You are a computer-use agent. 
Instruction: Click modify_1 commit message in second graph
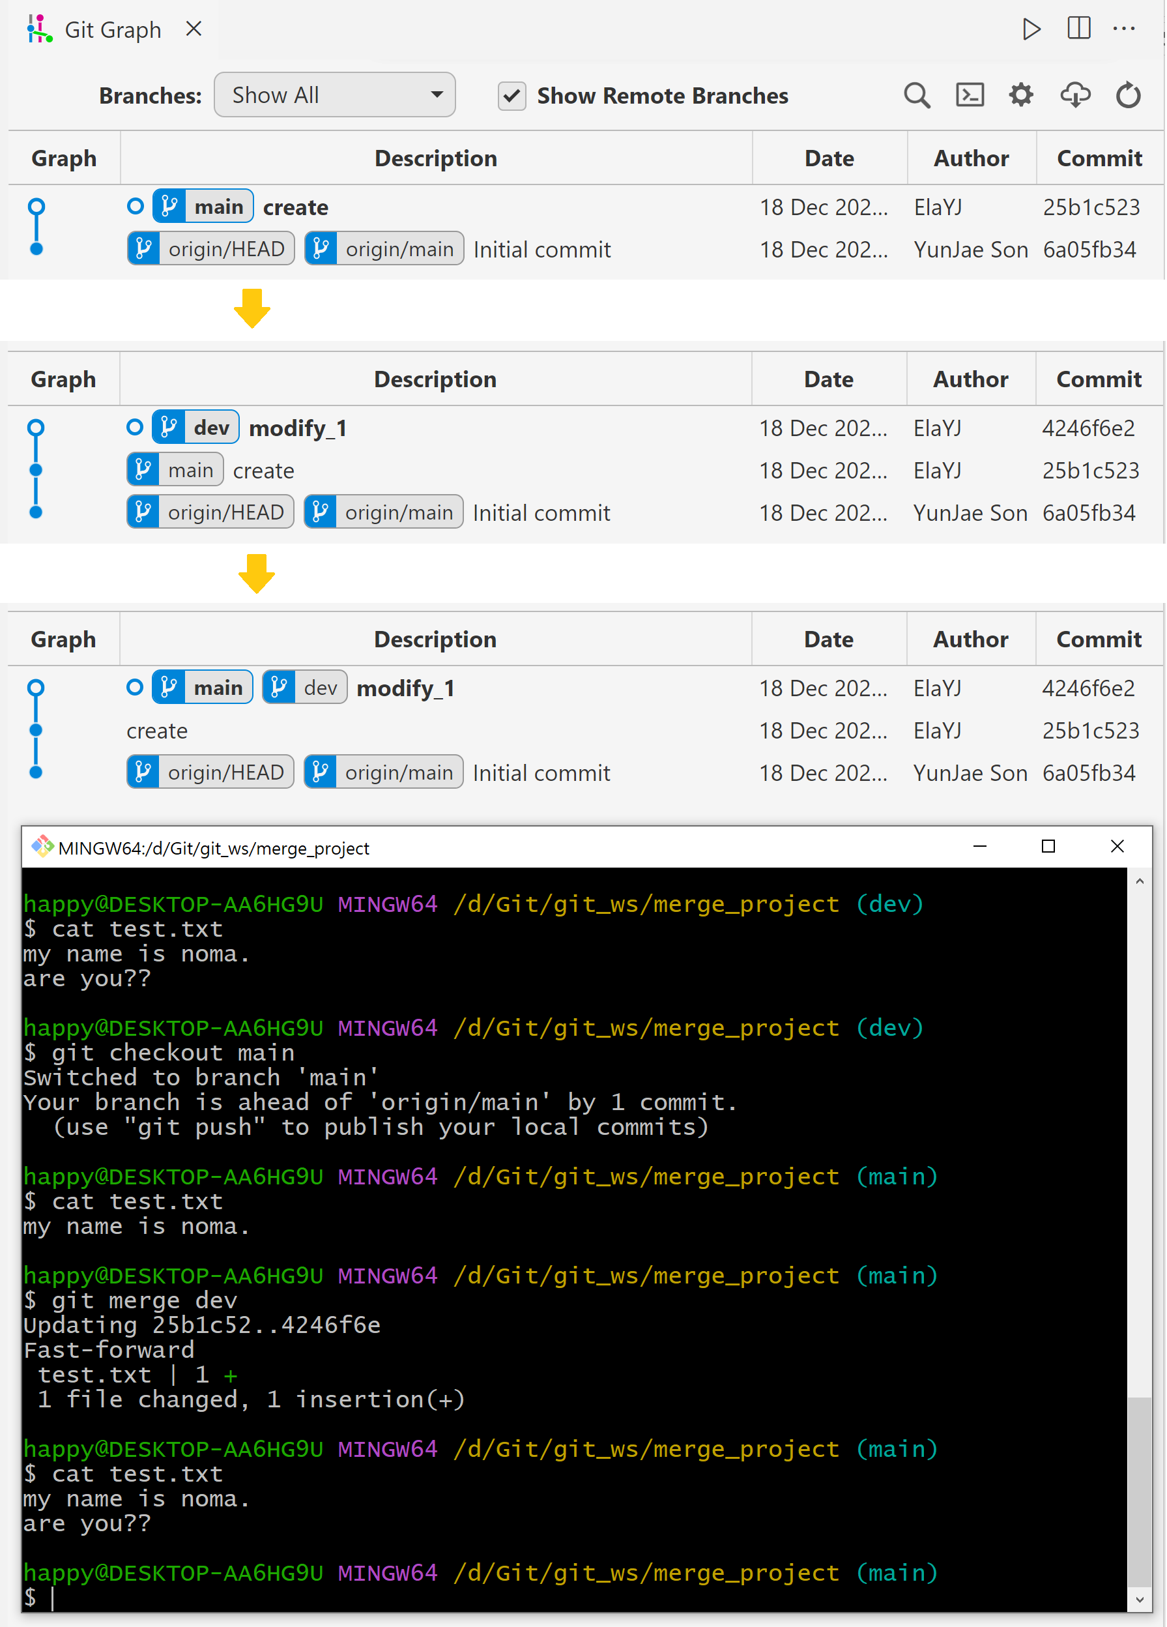(298, 428)
